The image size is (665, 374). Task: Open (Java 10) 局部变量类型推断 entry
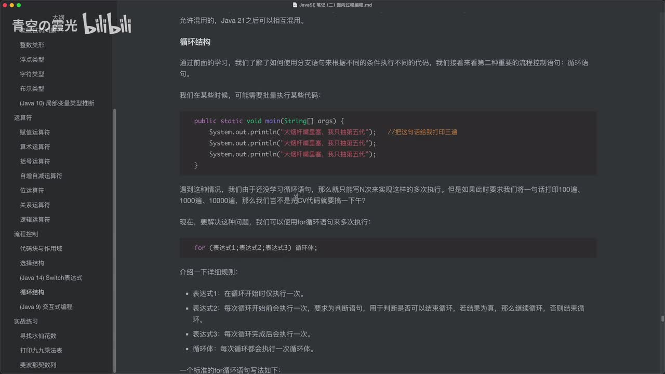pos(57,103)
